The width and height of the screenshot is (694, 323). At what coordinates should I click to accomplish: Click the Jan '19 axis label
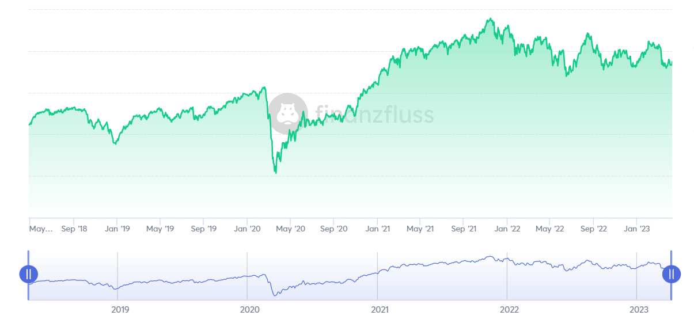117,229
